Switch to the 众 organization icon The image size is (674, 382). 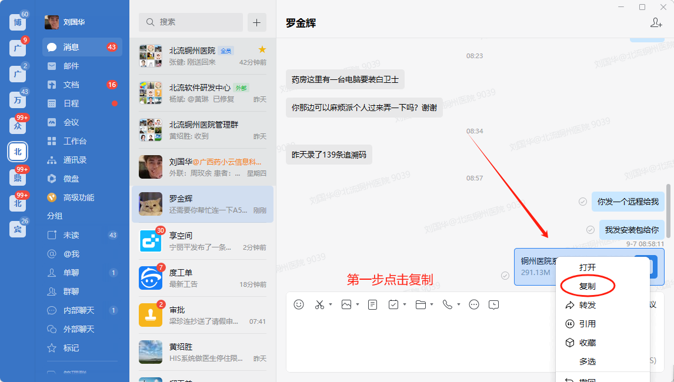coord(18,125)
